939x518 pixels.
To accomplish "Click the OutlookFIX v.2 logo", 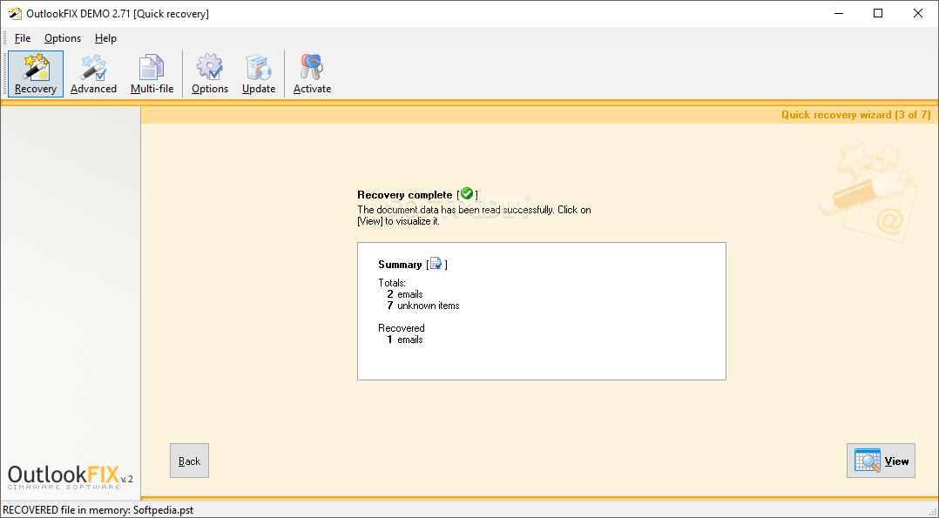I will (70, 476).
